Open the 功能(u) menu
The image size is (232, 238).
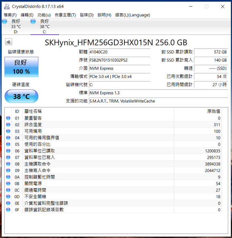pyautogui.click(x=44, y=15)
